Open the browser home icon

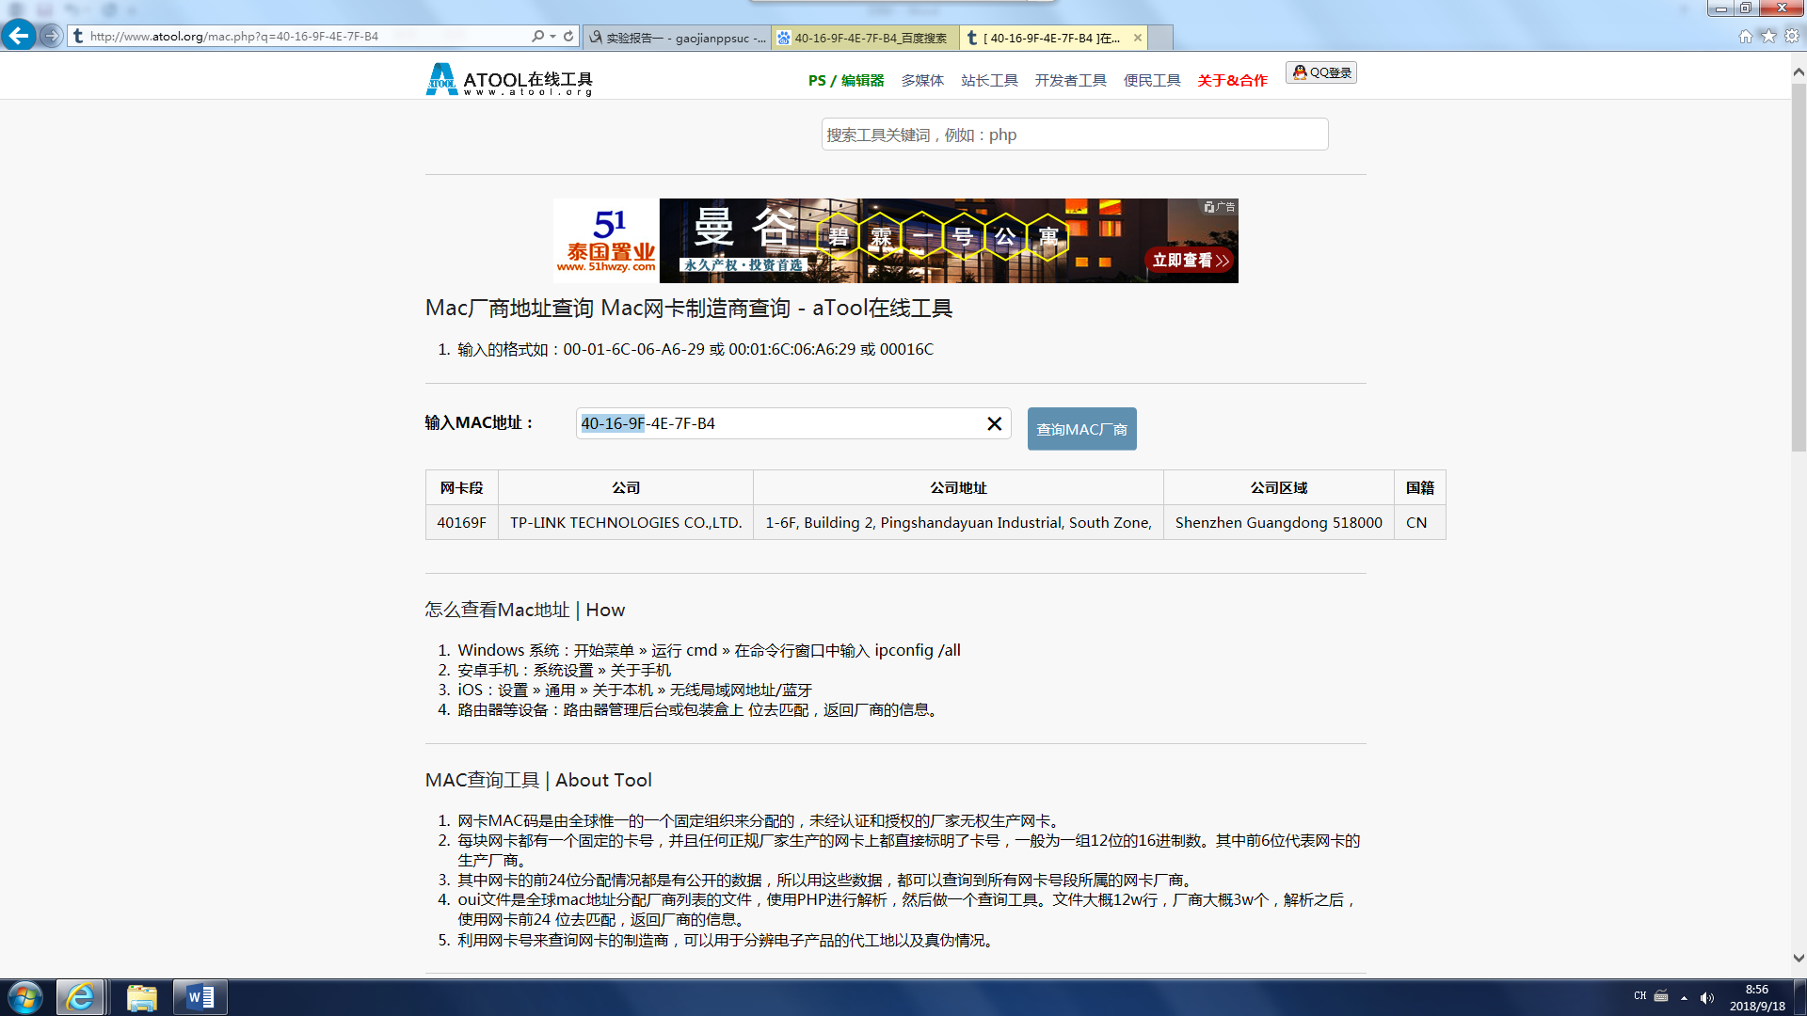pos(1745,36)
